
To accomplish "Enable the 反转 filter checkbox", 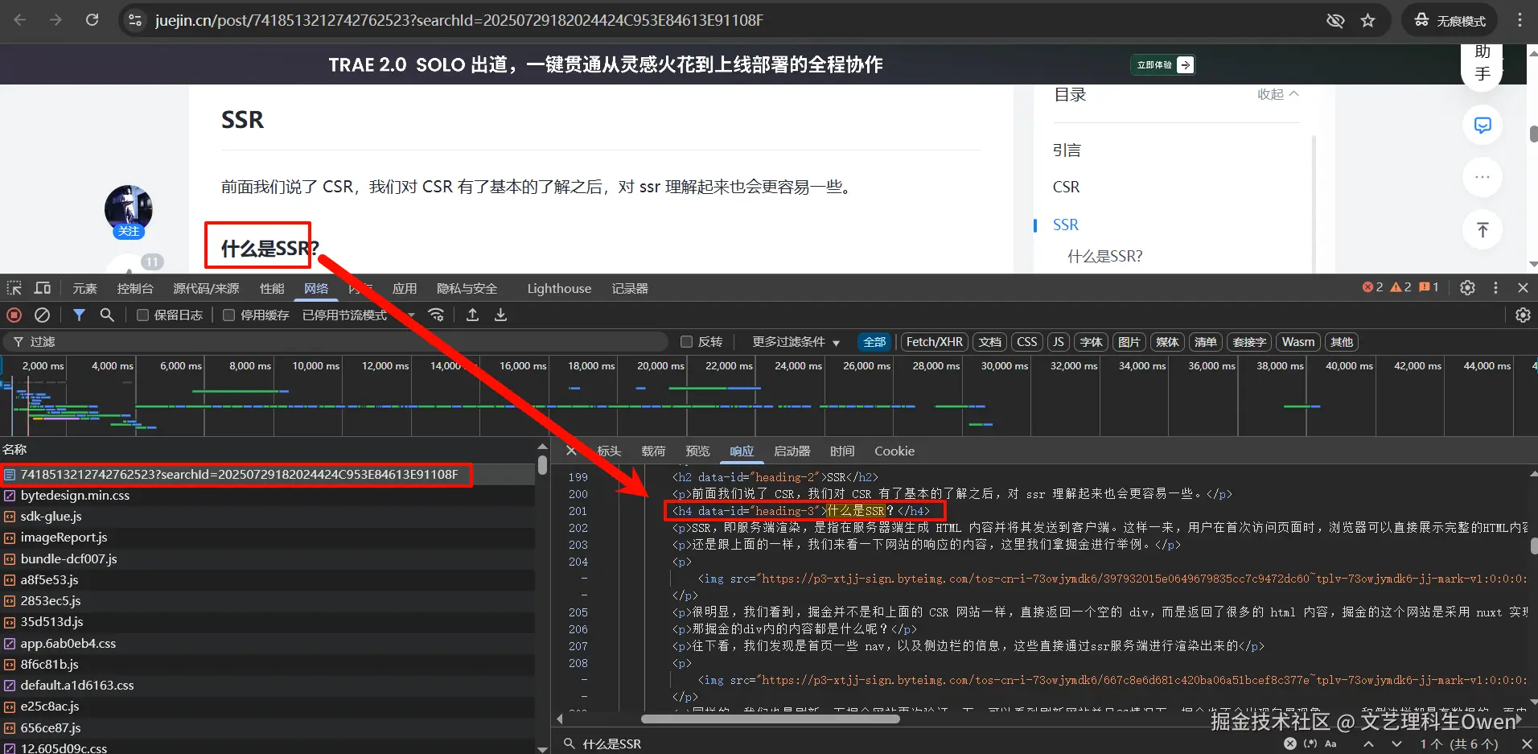I will coord(686,341).
